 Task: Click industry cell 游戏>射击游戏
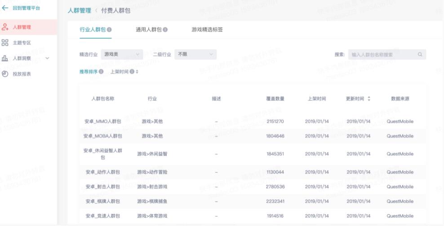click(152, 187)
